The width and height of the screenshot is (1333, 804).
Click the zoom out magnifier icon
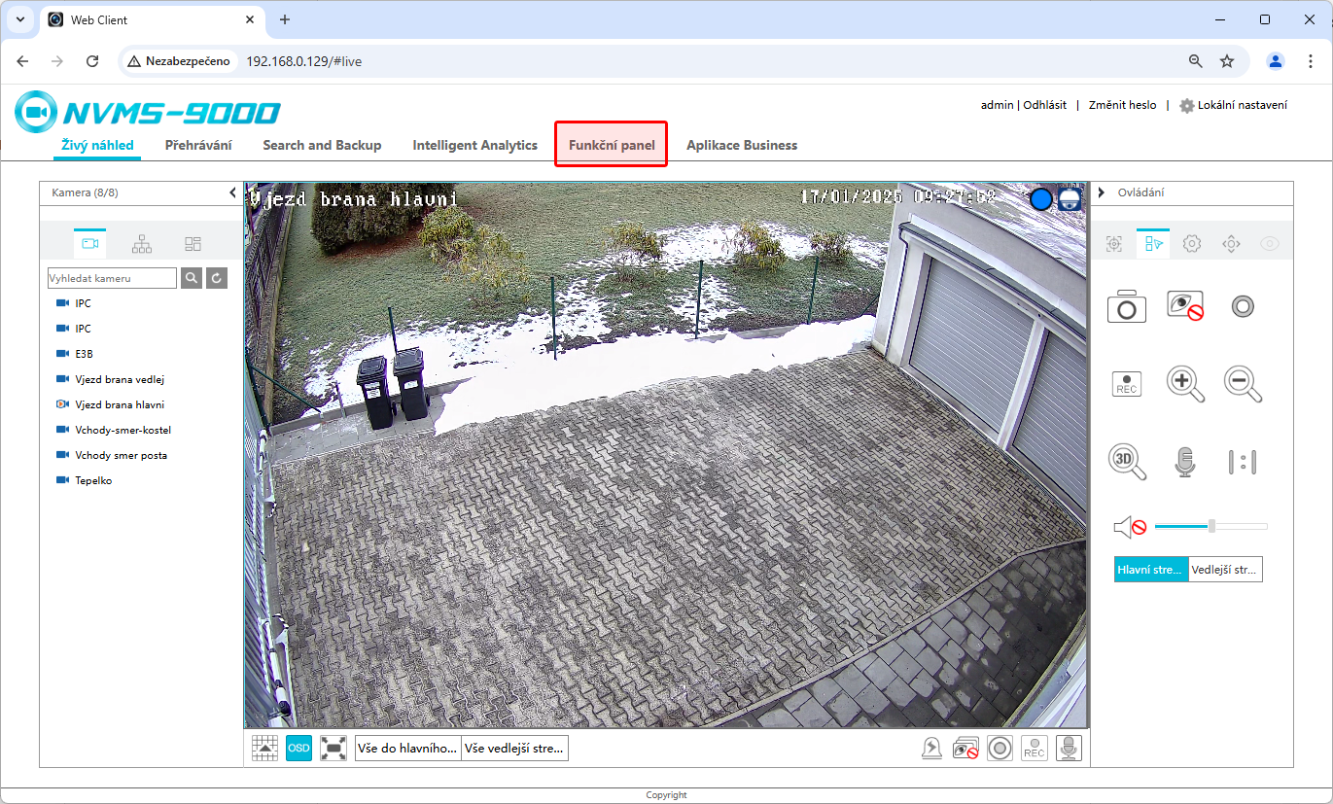pyautogui.click(x=1243, y=384)
